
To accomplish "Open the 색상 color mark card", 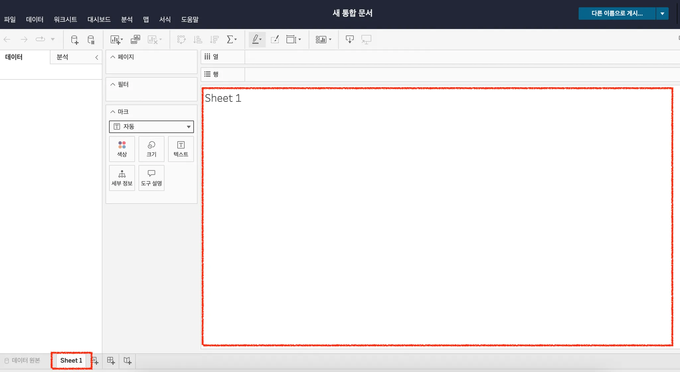I will (x=122, y=149).
